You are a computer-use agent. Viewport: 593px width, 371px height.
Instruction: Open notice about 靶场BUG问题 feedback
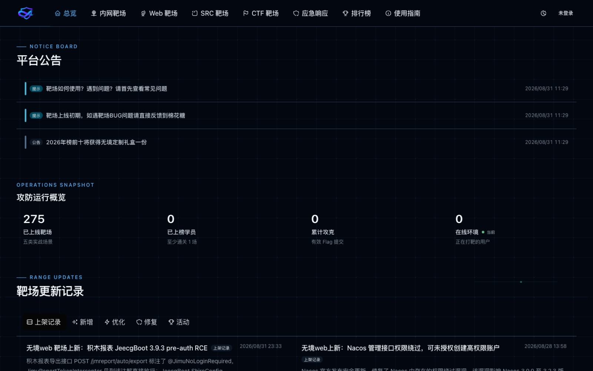pos(296,115)
